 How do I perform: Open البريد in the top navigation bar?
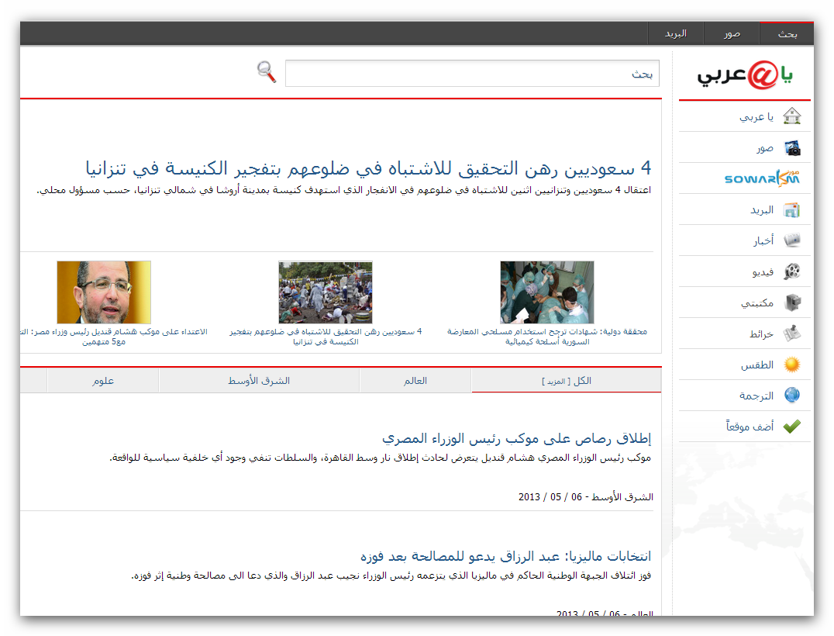click(x=675, y=33)
